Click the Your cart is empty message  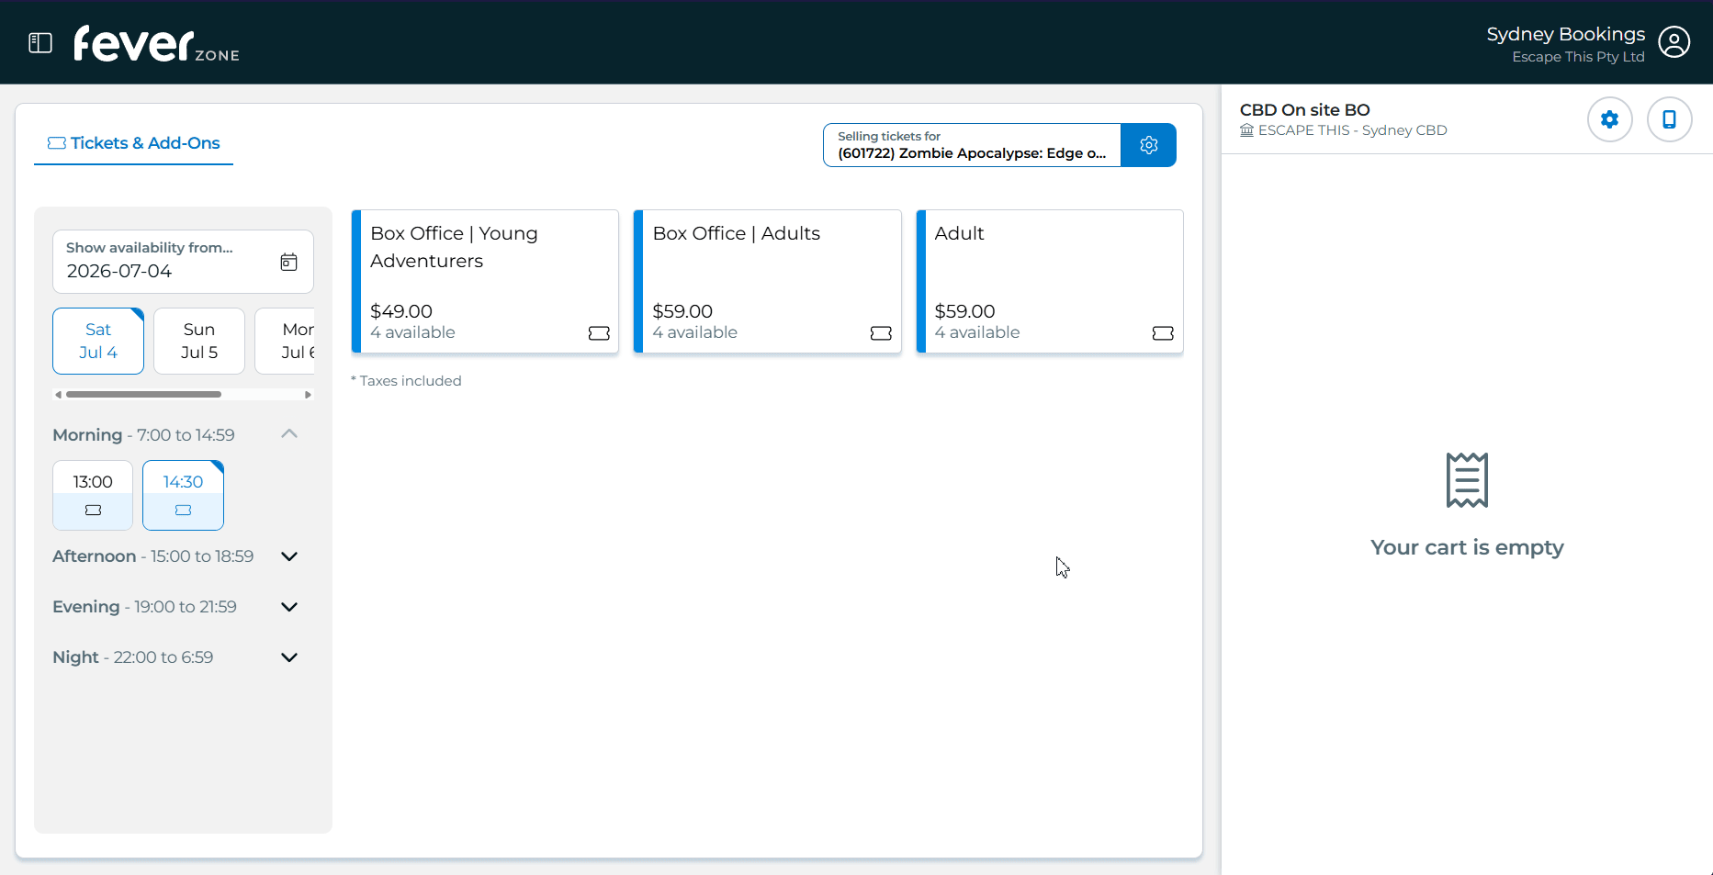click(1467, 547)
